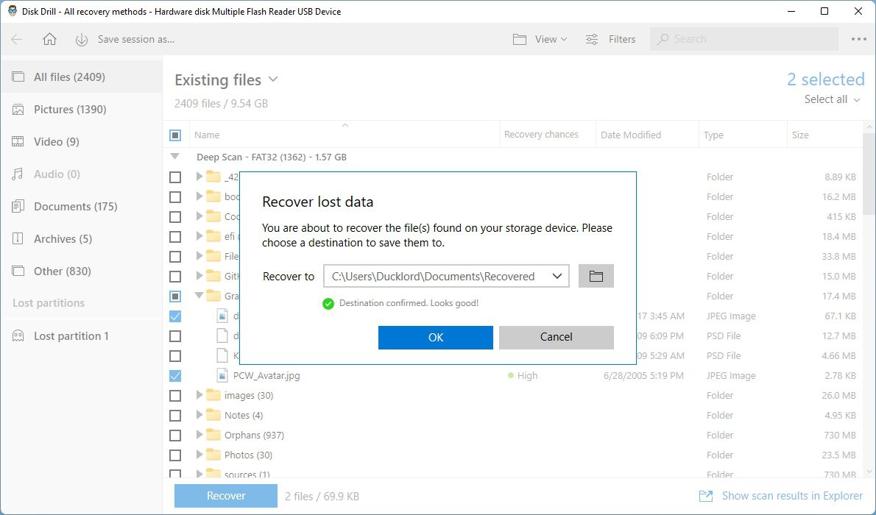The height and width of the screenshot is (515, 876).
Task: Click the Photos folder icon
Action: click(x=213, y=455)
